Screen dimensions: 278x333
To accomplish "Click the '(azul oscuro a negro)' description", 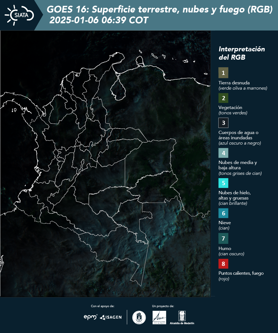I will click(x=240, y=143).
